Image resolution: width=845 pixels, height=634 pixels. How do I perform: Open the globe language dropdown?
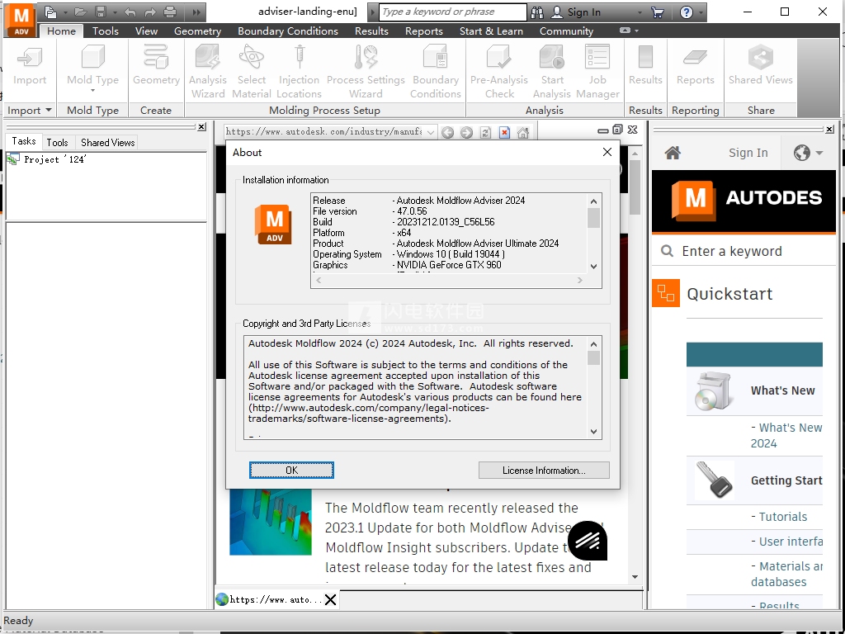pos(809,153)
